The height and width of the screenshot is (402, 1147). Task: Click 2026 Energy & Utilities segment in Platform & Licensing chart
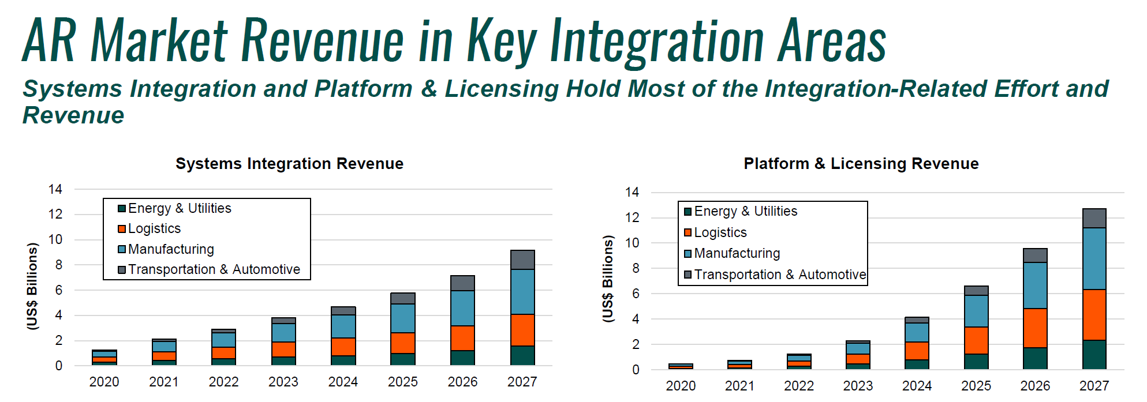coord(1035,358)
